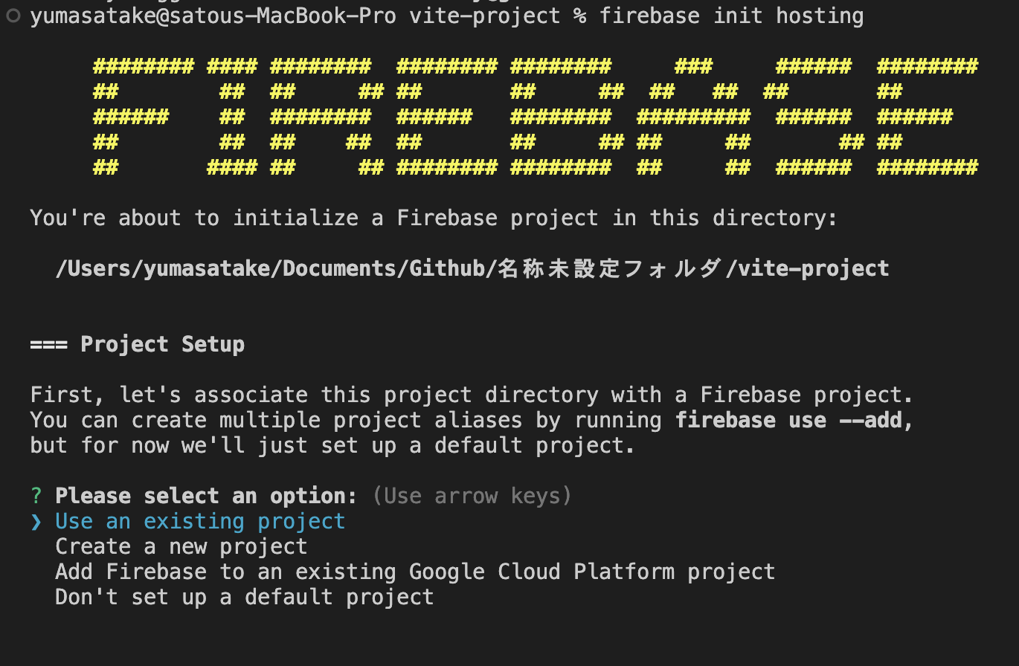Screen dimensions: 1019x666
Task: Click the yumasatake@satous-MacBook-Pro prompt hostname
Action: point(213,16)
